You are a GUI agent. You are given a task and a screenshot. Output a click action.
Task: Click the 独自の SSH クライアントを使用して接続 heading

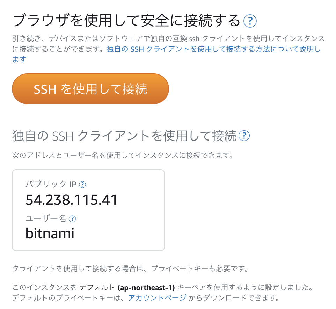click(x=124, y=136)
